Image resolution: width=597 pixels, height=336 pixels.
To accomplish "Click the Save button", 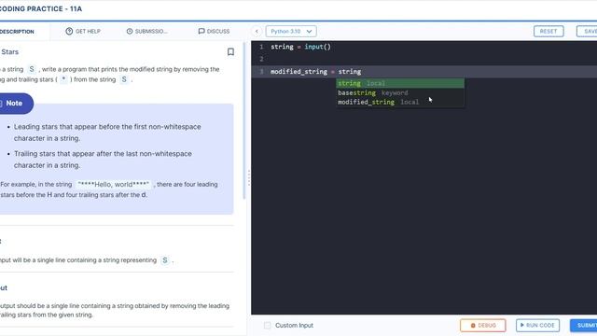I will click(587, 31).
